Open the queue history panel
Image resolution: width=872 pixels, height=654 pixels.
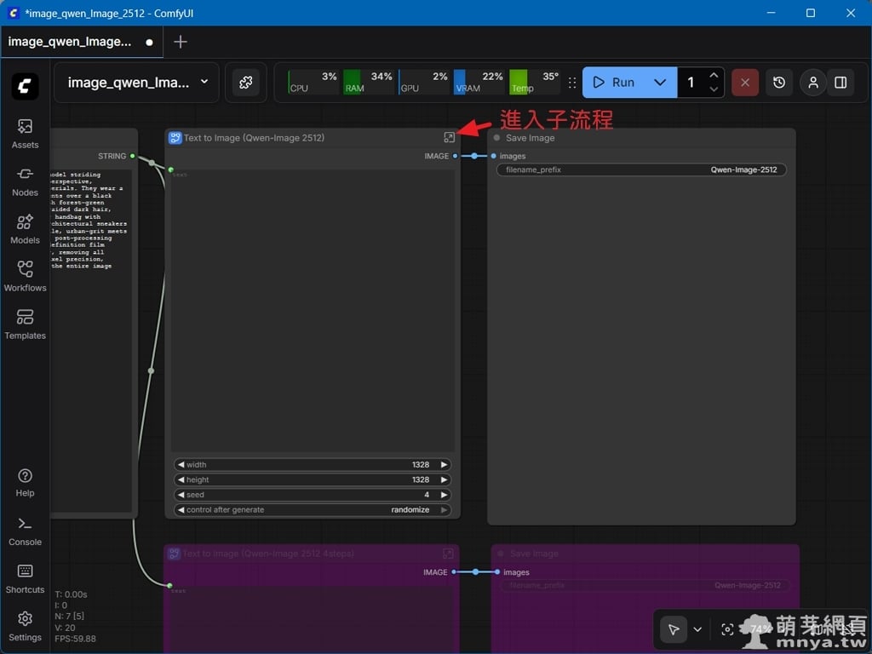pyautogui.click(x=779, y=83)
